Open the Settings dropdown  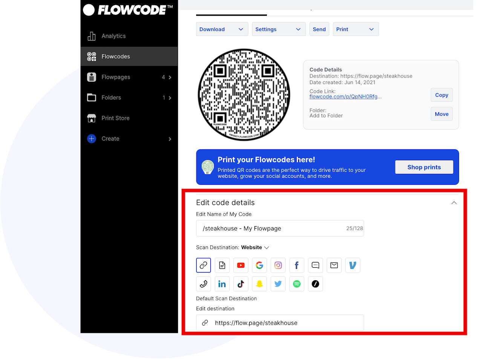coord(279,29)
